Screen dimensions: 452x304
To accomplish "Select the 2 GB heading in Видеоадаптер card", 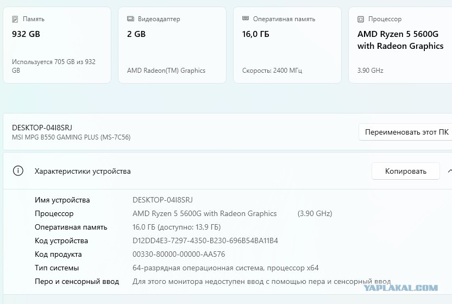I will point(136,34).
